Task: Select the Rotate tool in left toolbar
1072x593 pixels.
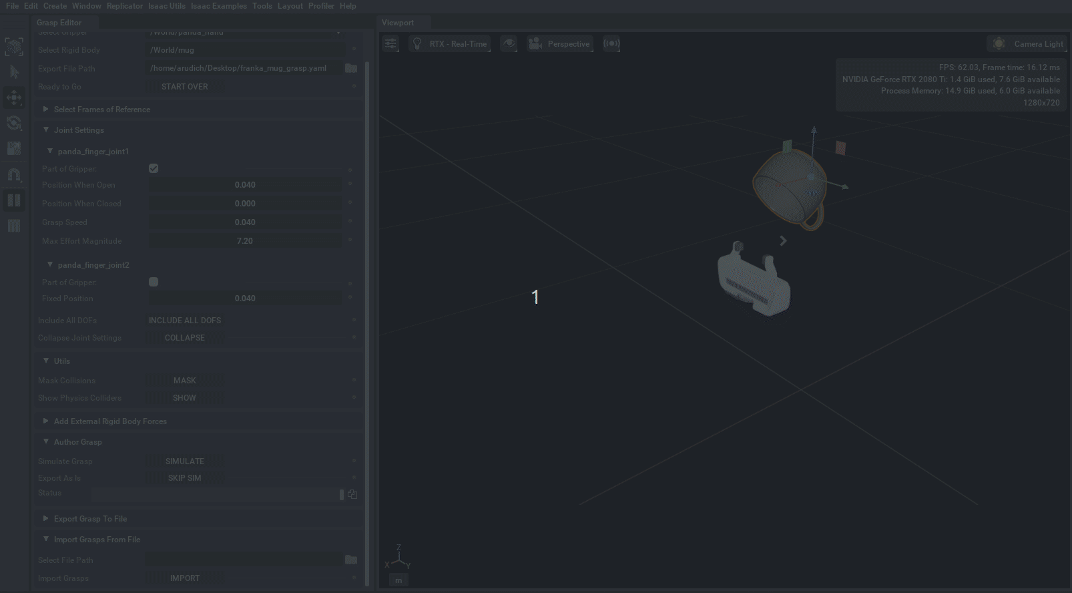Action: 14,124
